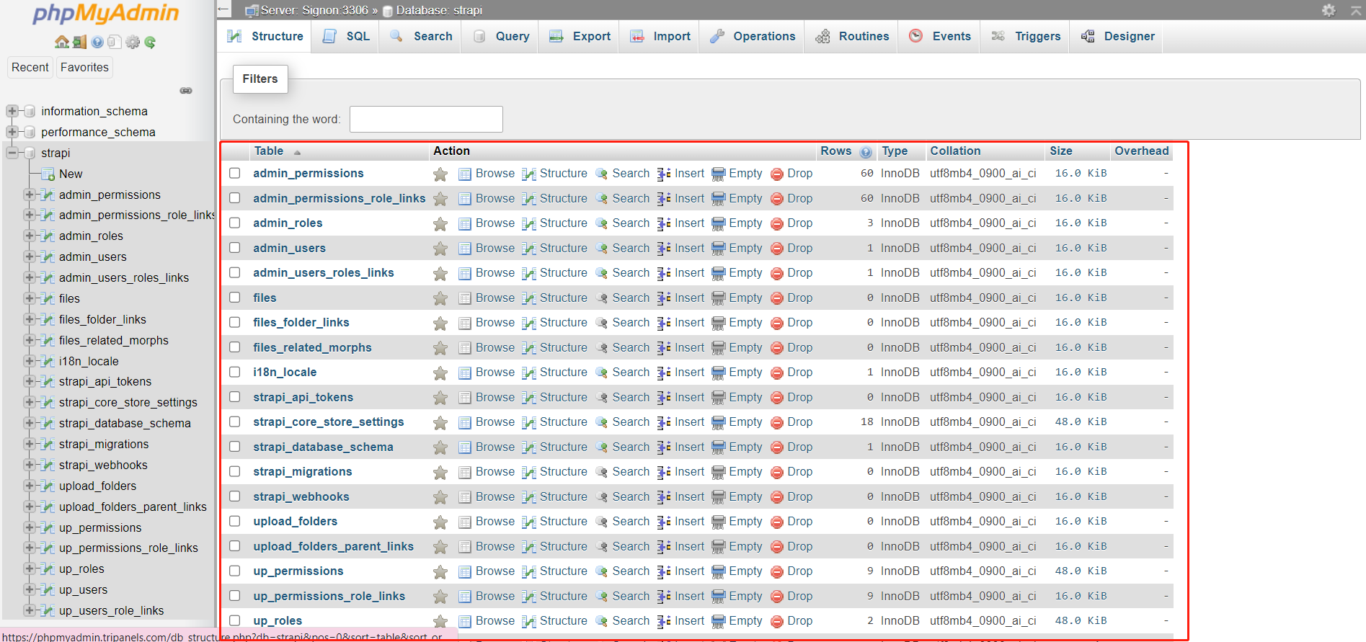
Task: Click Drop icon for up_permissions row
Action: [x=777, y=571]
